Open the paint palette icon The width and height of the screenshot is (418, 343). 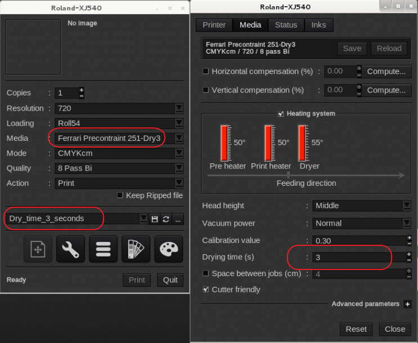click(168, 249)
